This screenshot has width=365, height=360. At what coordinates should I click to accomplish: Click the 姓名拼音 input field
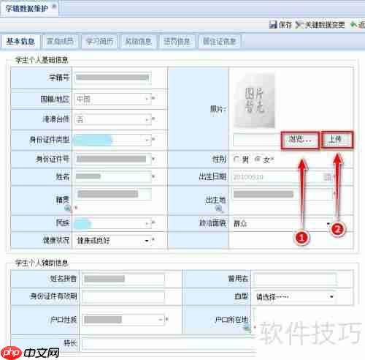[123, 279]
